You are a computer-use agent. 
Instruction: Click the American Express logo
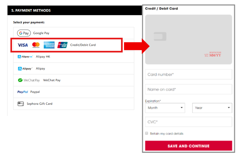(x=49, y=45)
